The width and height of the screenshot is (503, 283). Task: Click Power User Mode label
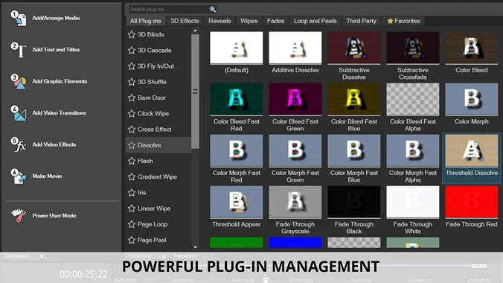[x=54, y=215]
